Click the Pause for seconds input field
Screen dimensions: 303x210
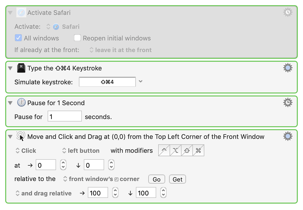click(x=65, y=117)
